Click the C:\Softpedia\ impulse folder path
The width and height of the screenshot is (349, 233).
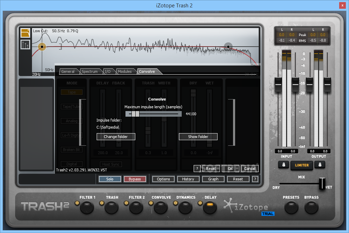coord(108,128)
